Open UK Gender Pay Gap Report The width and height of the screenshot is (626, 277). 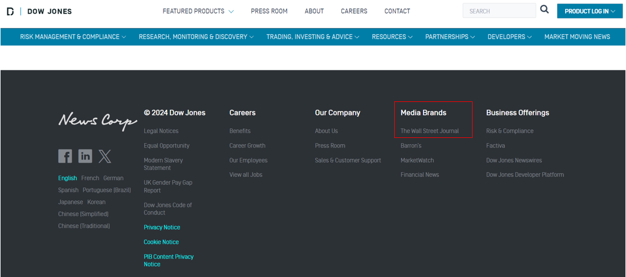(x=167, y=186)
